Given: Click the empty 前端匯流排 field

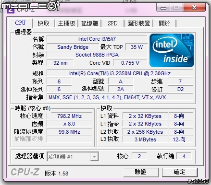Looking at the screenshot, I should point(69,139).
